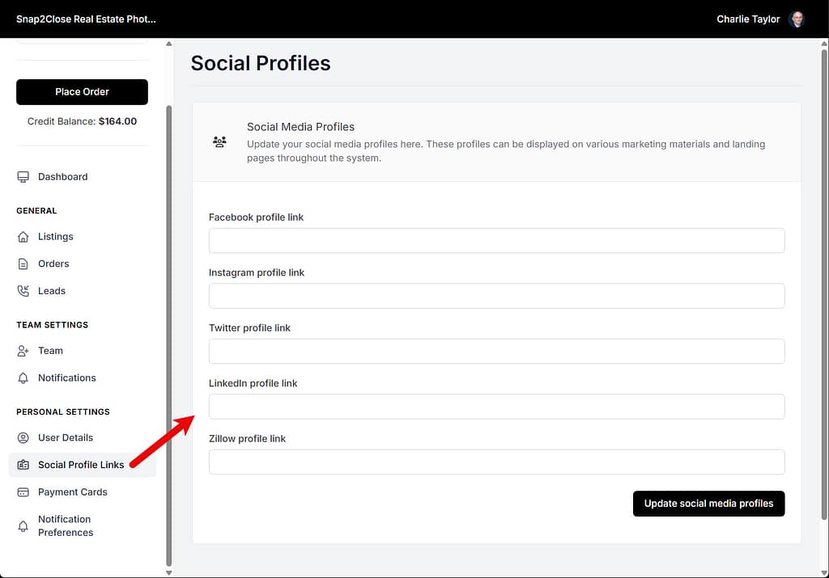Viewport: 829px width, 578px height.
Task: Click the LinkedIn profile link field
Action: point(496,407)
